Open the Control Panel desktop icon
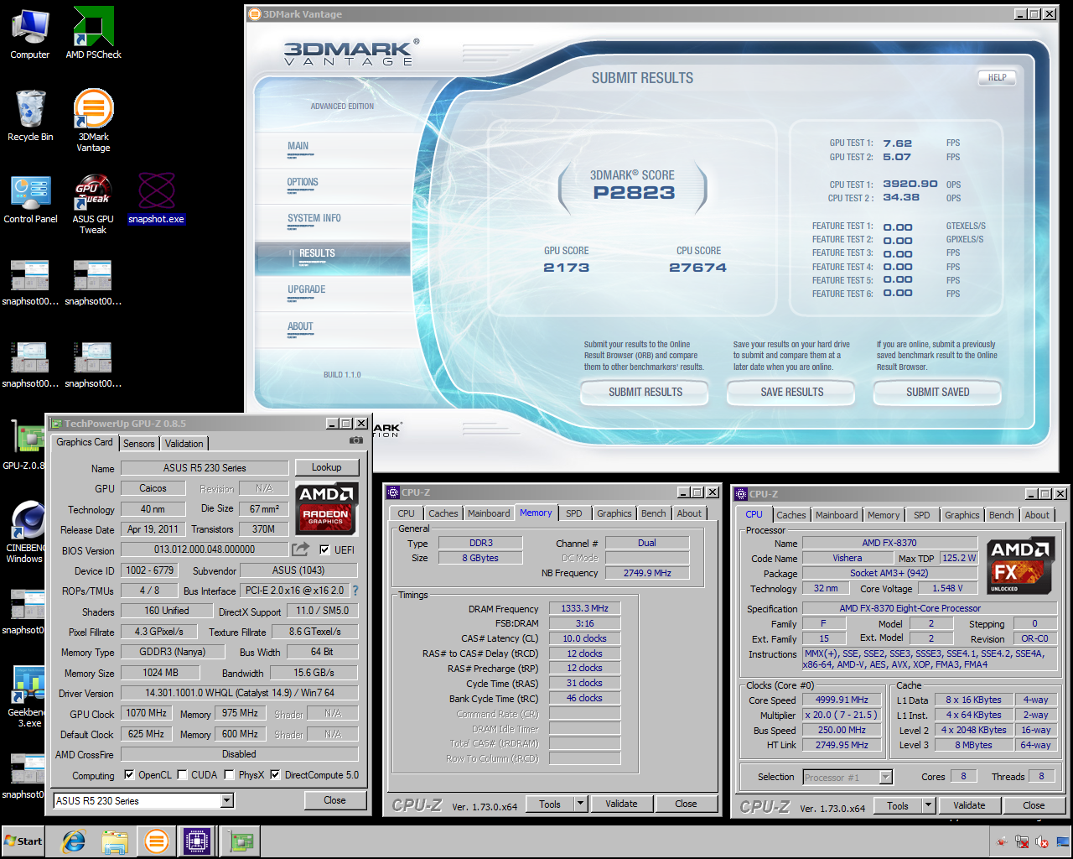 [30, 199]
